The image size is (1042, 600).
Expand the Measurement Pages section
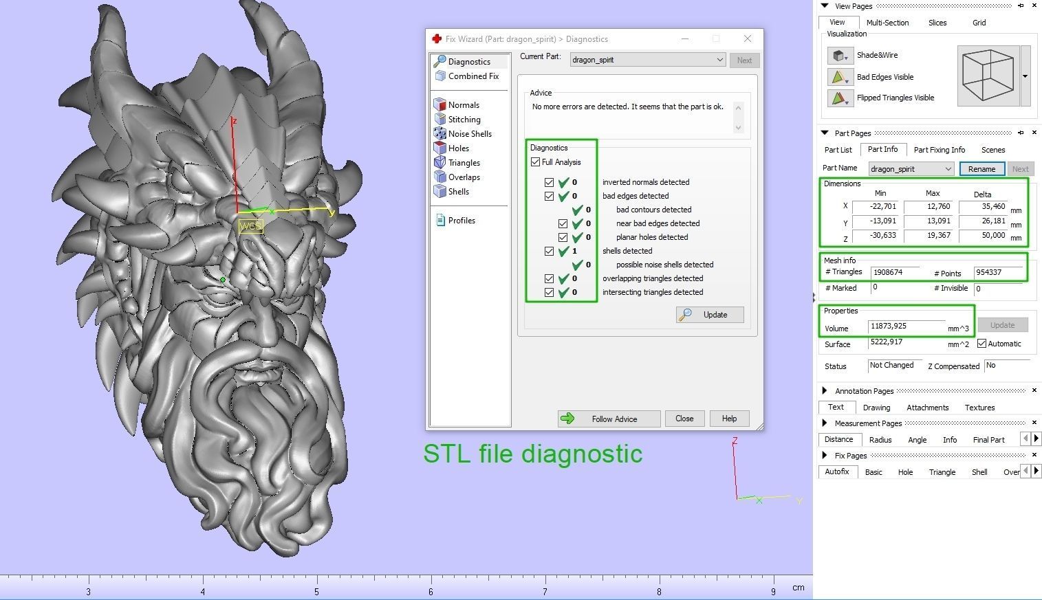825,423
